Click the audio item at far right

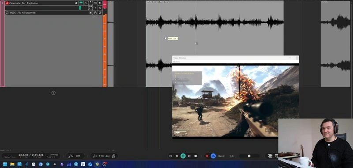click(x=335, y=44)
